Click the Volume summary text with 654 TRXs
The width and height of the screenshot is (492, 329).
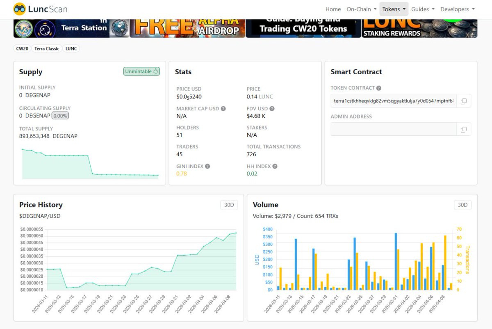(296, 216)
